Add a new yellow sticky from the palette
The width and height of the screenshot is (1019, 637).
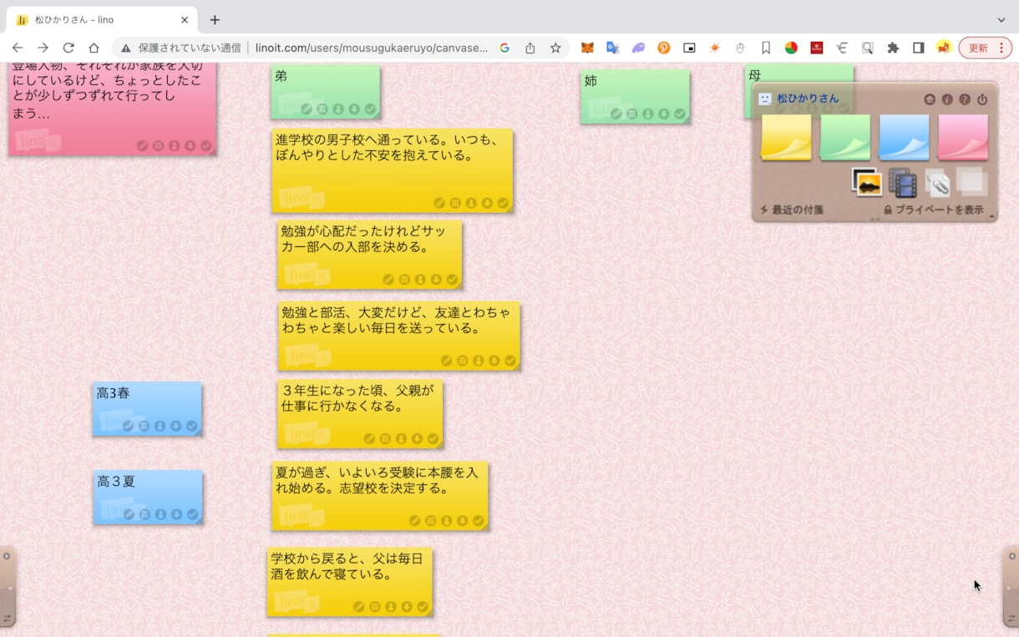[787, 137]
